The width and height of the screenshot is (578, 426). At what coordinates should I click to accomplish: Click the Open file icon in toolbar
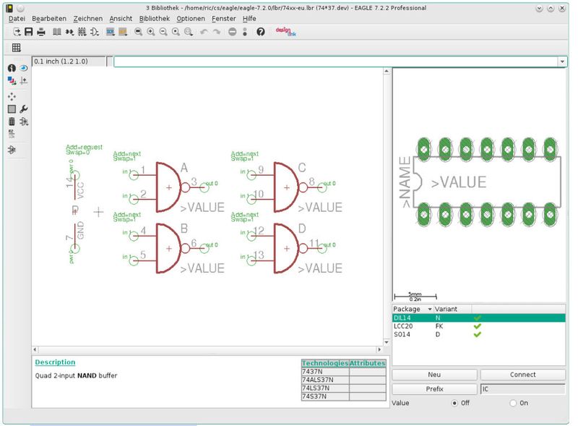coord(17,32)
